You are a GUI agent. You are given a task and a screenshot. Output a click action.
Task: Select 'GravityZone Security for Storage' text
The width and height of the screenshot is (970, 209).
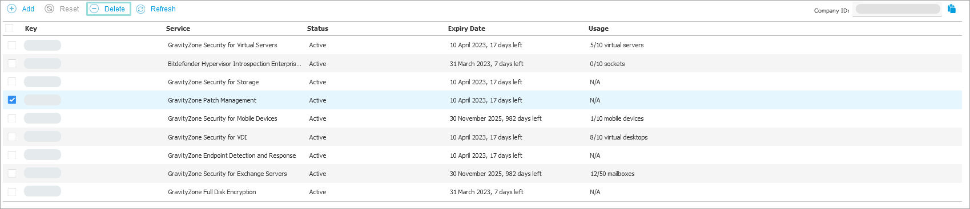(x=214, y=82)
